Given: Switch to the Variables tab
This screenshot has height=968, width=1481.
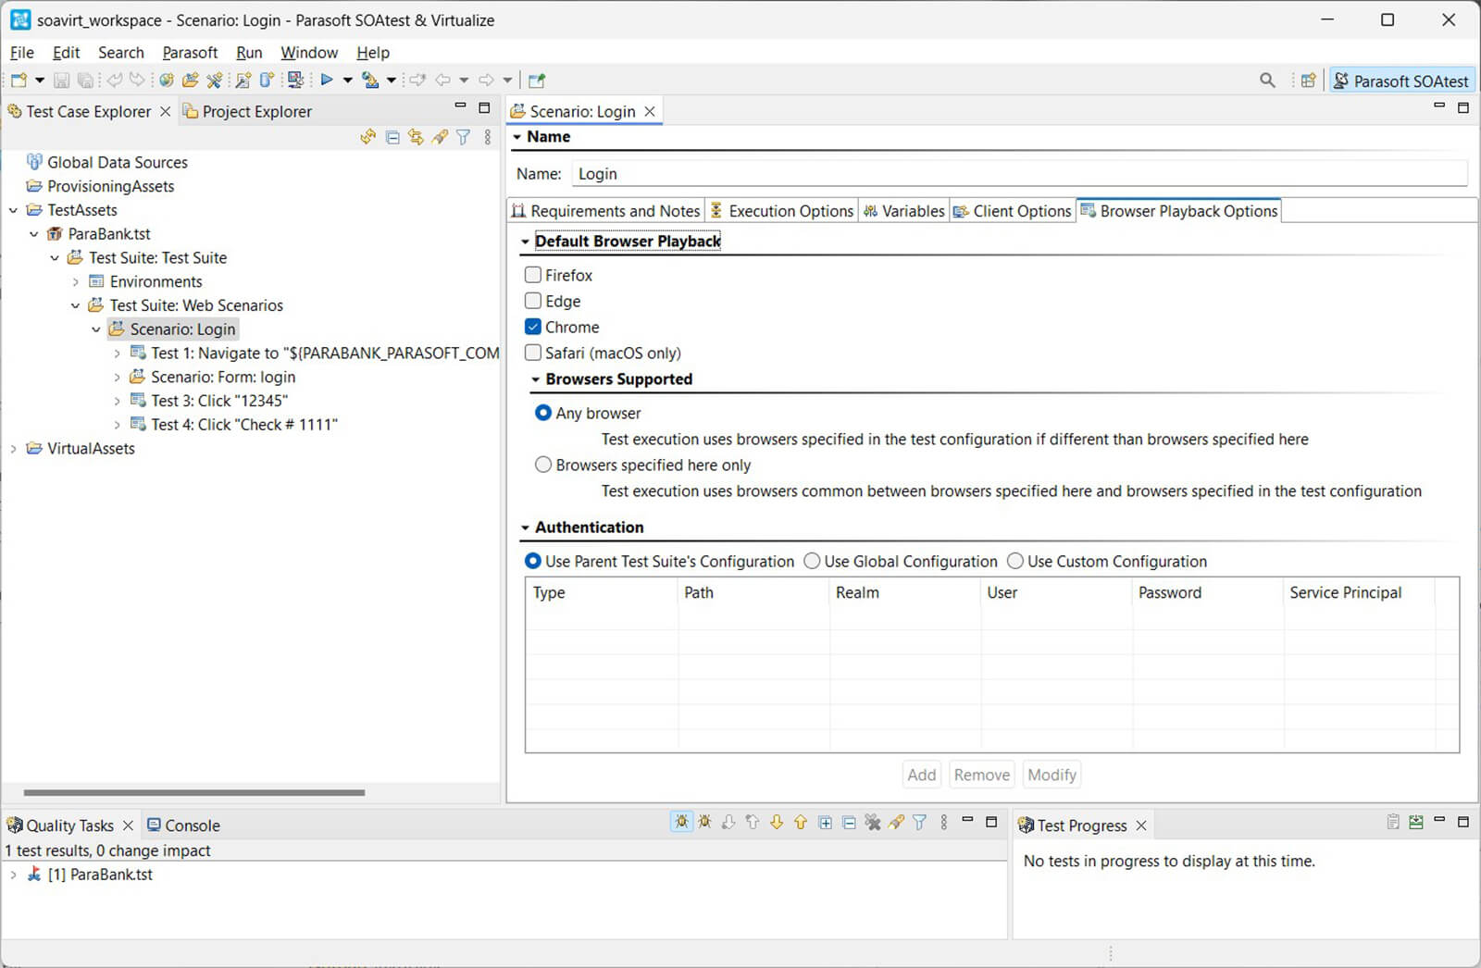Looking at the screenshot, I should (903, 211).
